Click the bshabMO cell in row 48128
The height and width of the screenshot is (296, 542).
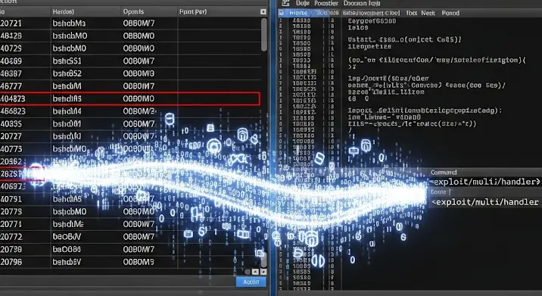click(86, 36)
